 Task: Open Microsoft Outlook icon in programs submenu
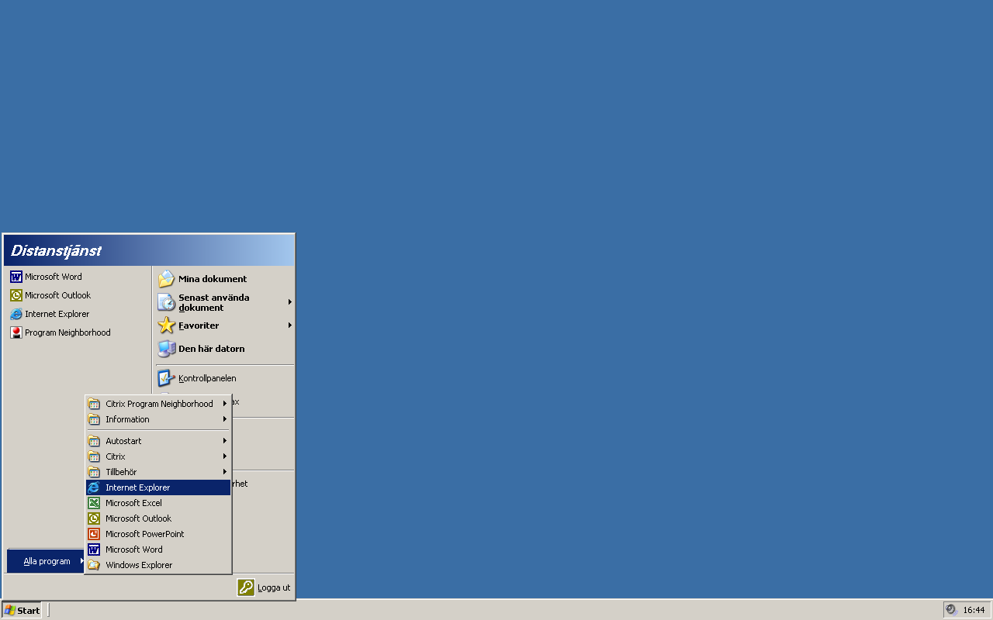click(x=94, y=518)
